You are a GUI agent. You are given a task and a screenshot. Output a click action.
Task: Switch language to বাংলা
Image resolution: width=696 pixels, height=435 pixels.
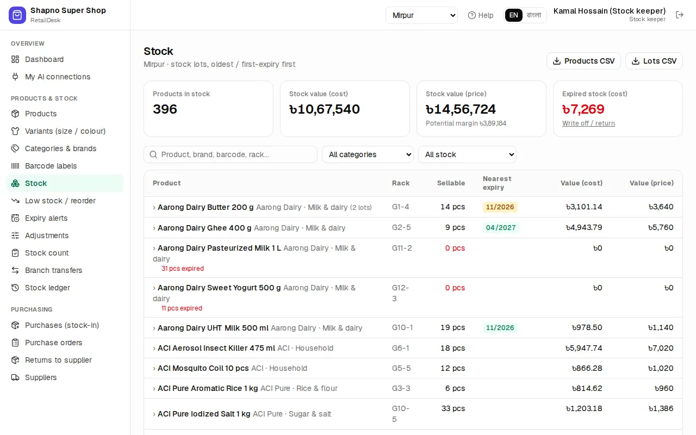coord(534,15)
